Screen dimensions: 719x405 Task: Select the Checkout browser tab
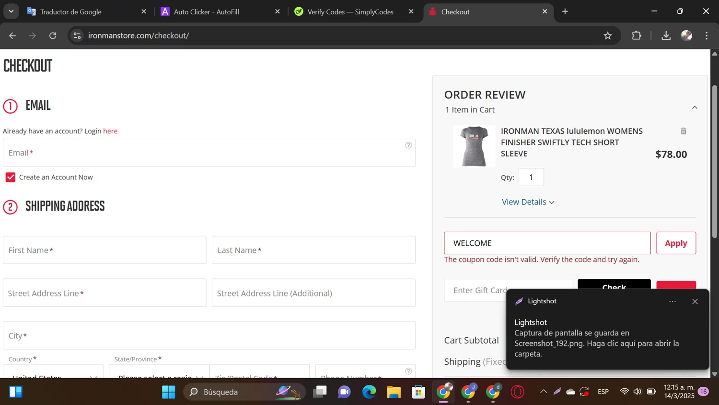[x=488, y=12]
